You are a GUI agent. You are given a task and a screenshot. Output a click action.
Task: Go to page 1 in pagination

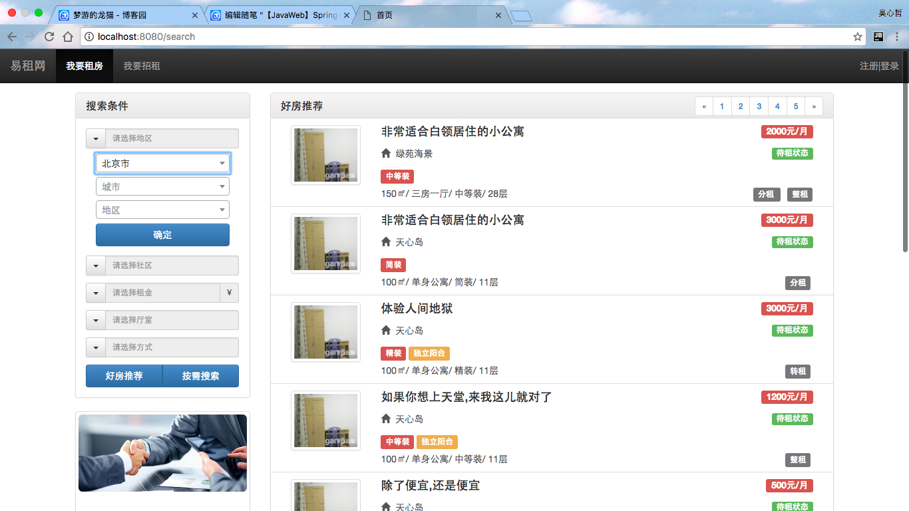[x=722, y=106]
